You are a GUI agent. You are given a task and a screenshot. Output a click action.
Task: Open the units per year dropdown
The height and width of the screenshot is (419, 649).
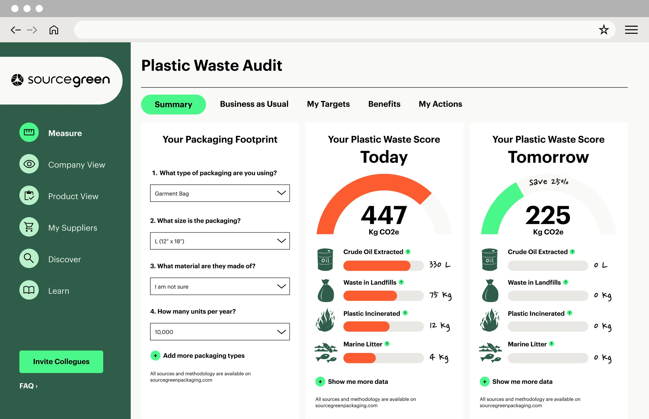pos(220,332)
